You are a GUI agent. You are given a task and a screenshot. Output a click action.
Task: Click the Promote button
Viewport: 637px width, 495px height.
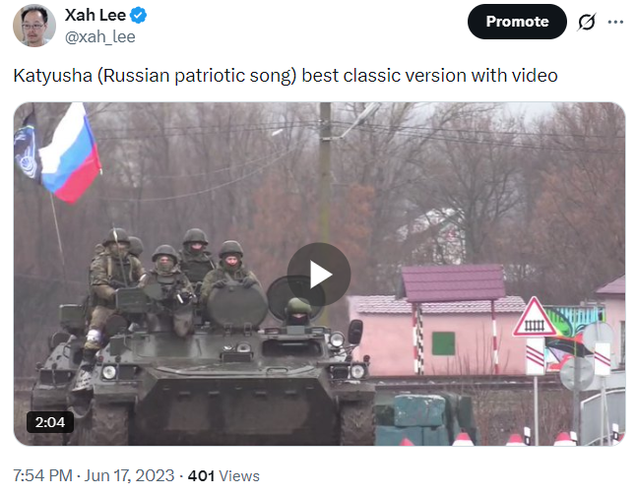click(517, 22)
